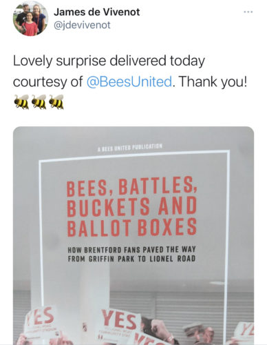
Task: Click the tweet text 'Lovely surprise delivered today'
Action: click(x=109, y=61)
